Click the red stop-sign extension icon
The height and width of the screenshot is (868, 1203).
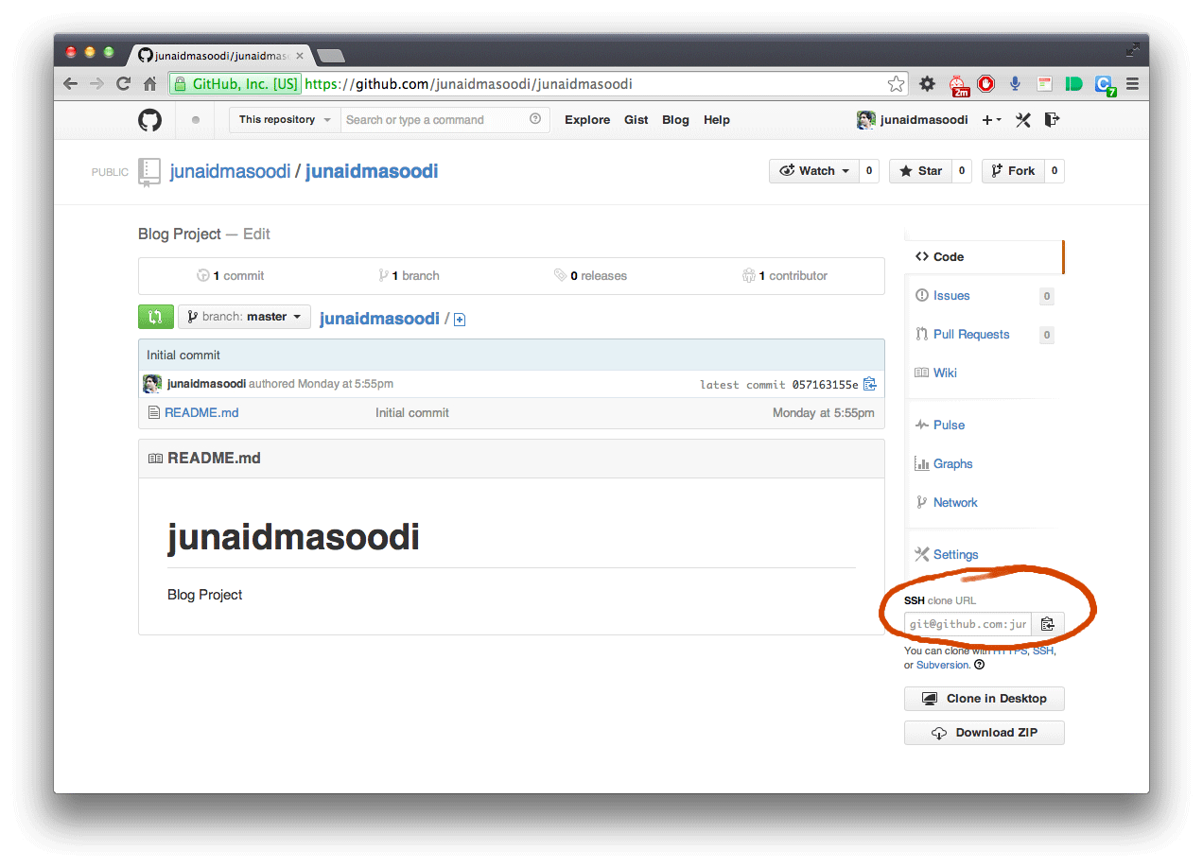(986, 83)
